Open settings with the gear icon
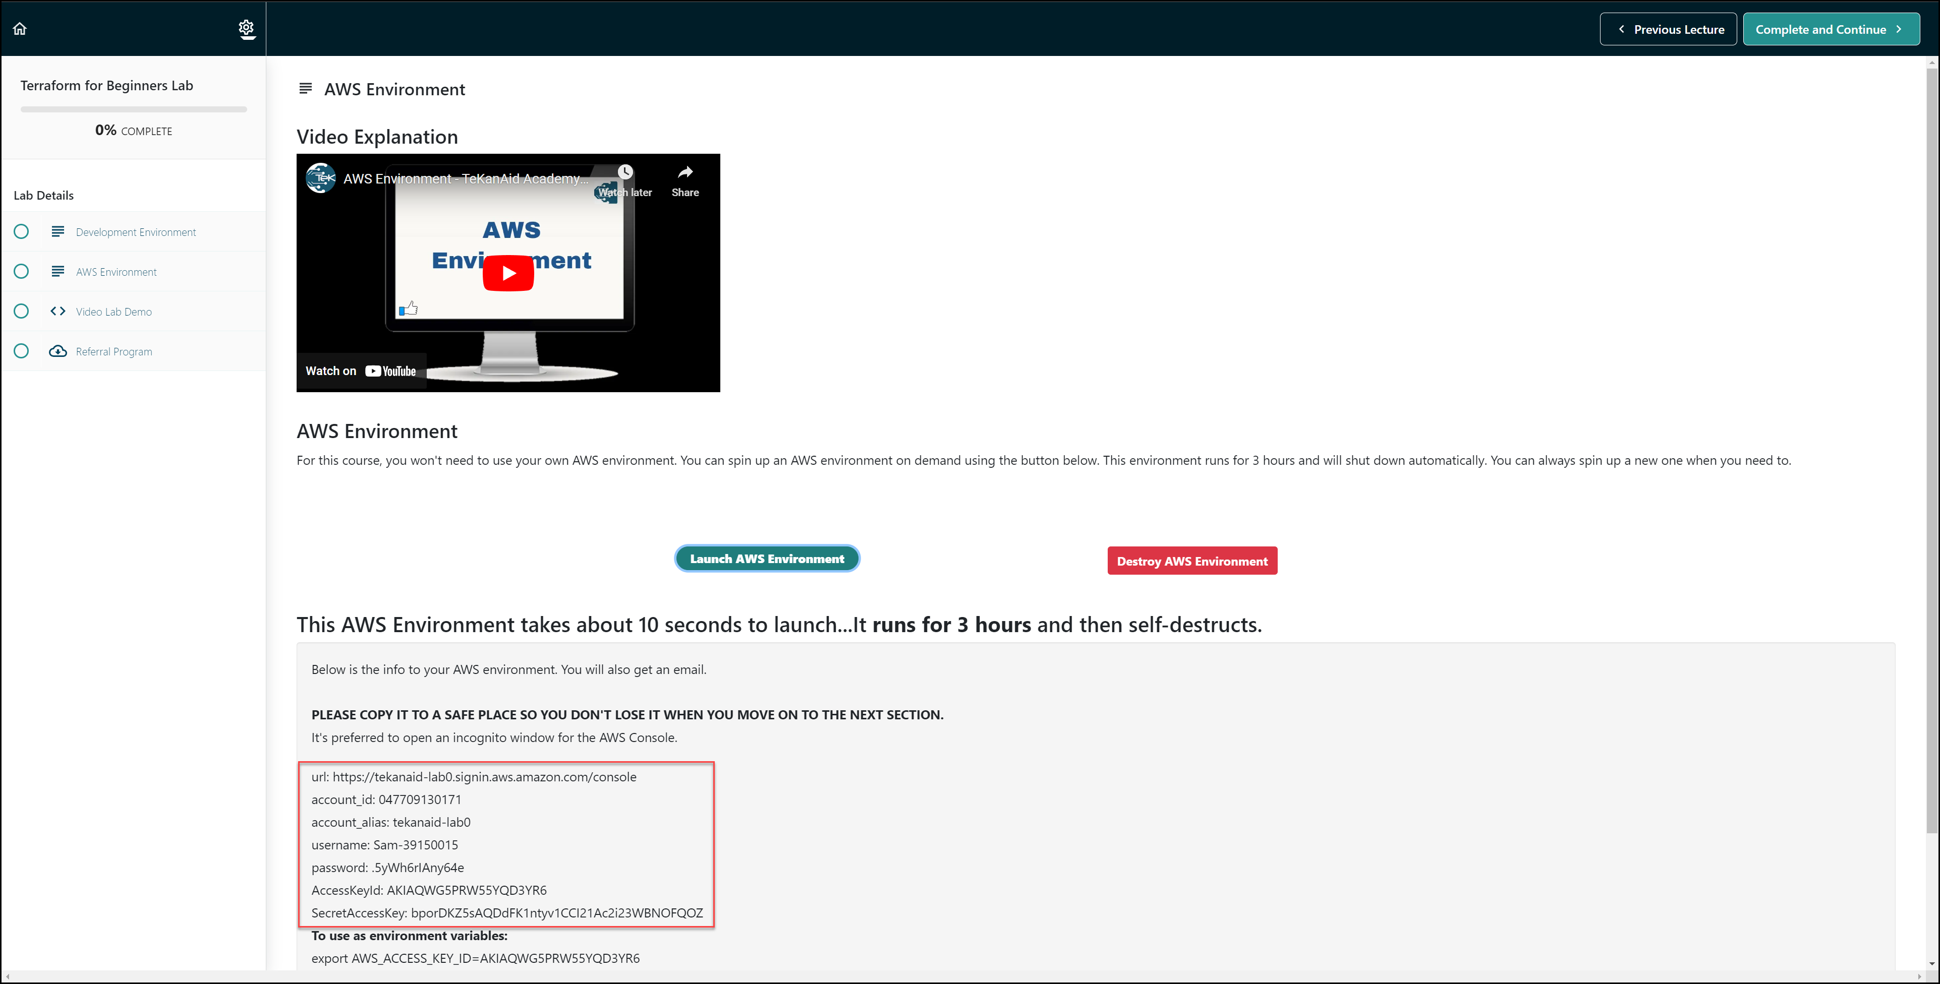Screen dimensions: 1940x984 tap(246, 28)
